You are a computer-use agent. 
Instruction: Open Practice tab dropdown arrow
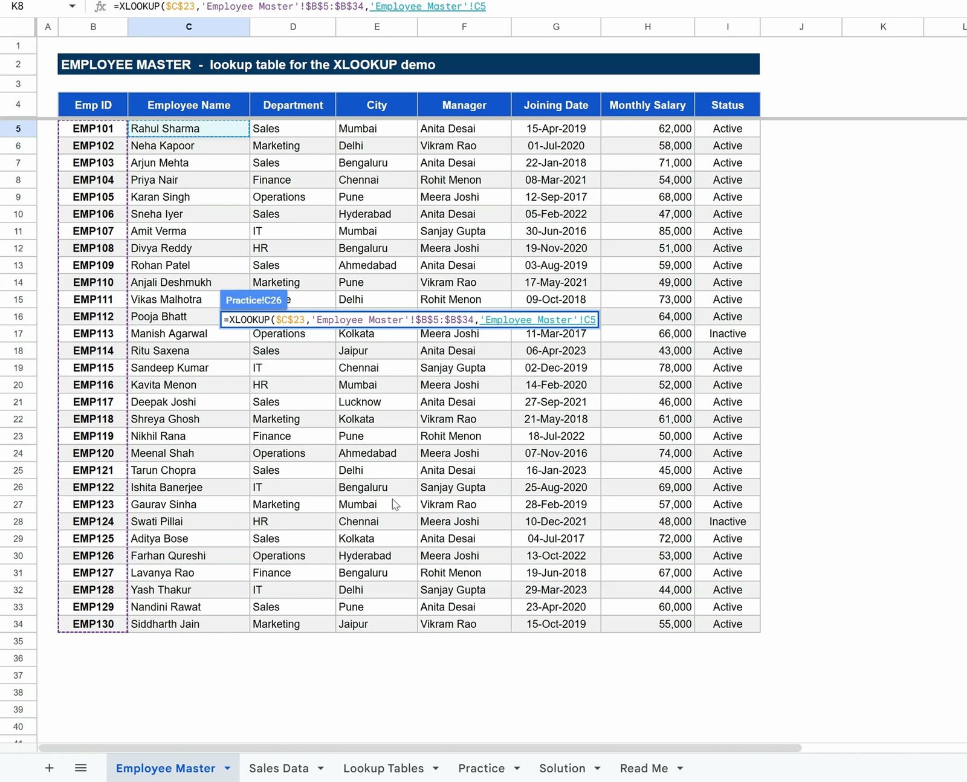click(x=517, y=768)
